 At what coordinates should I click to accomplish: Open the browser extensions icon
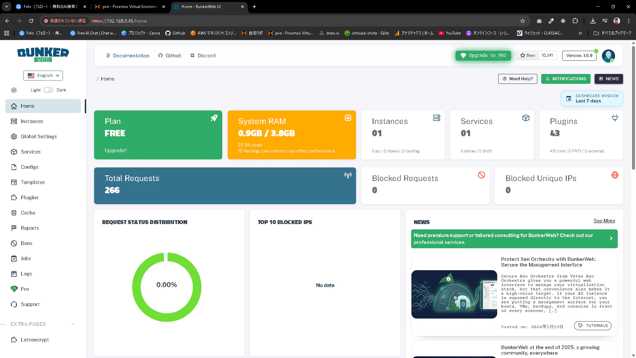point(575,21)
